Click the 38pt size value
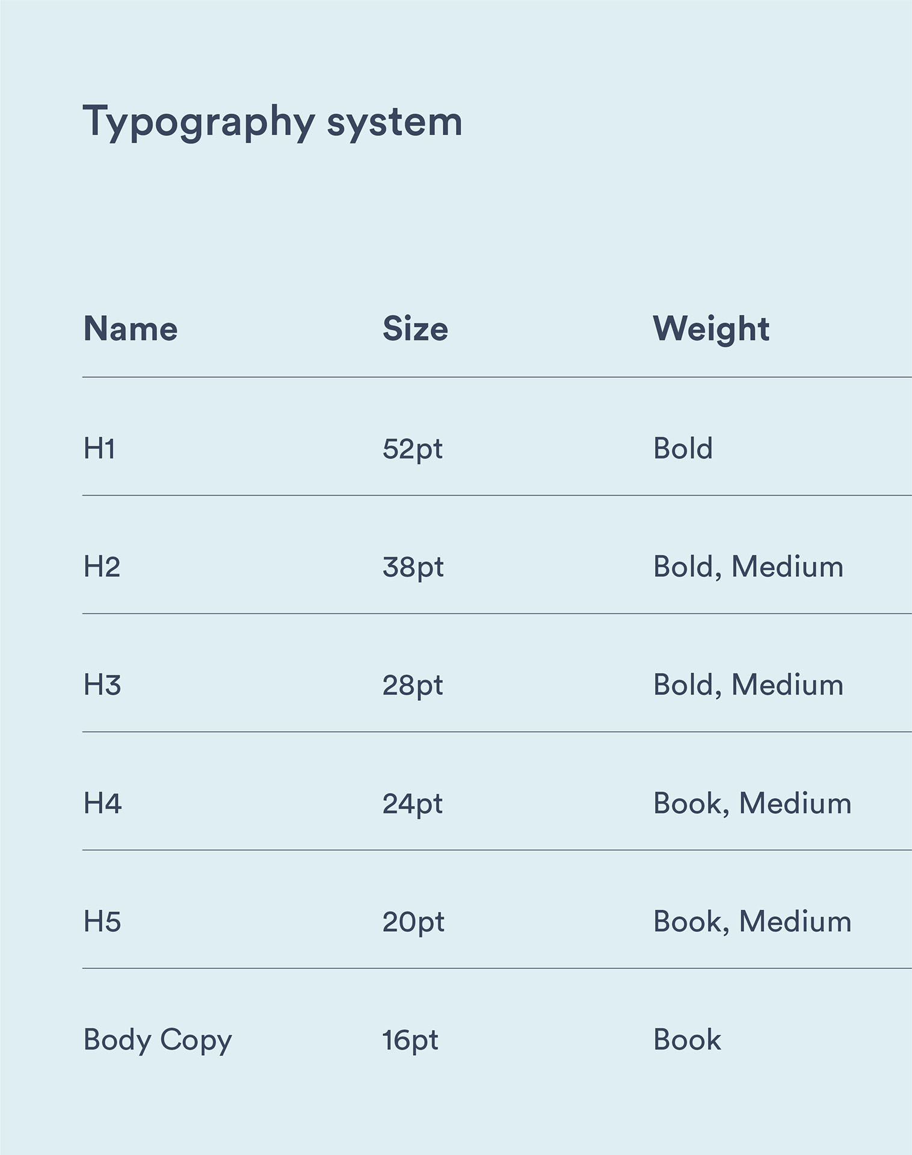 (413, 568)
